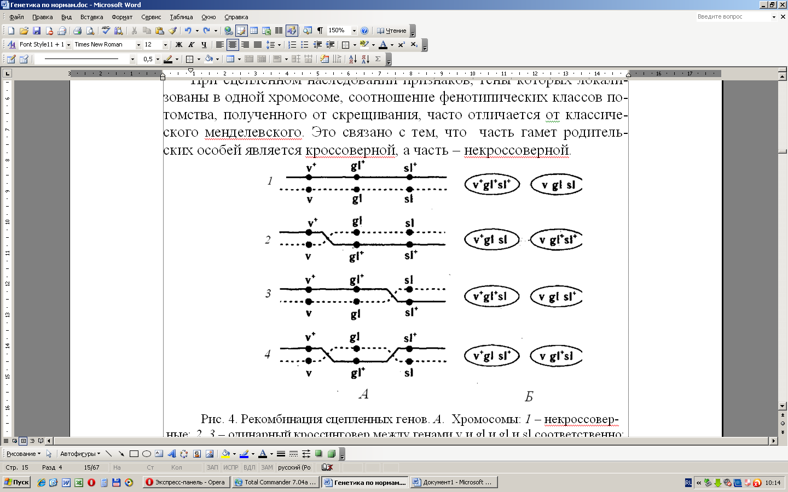Sort ascending in tables toolbar
The image size is (788, 492).
pos(352,59)
